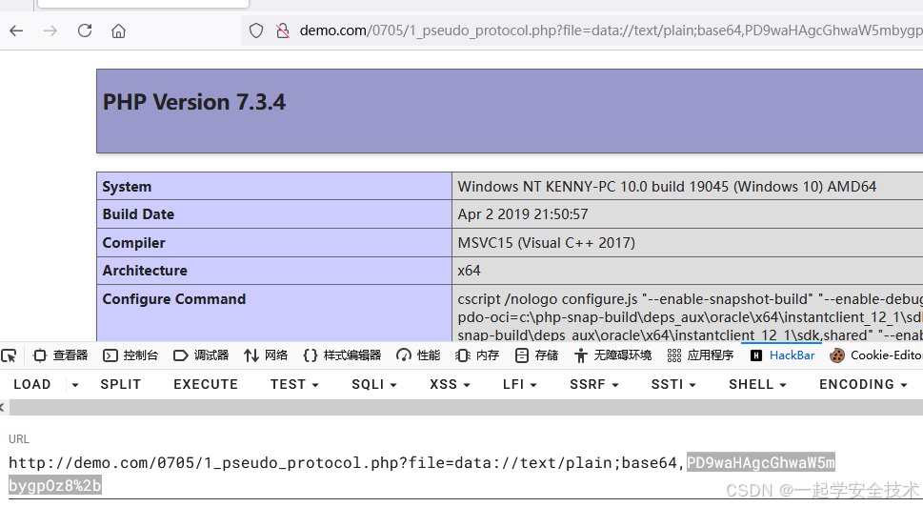Open the Console (控制台) tab
The width and height of the screenshot is (923, 507).
[130, 355]
